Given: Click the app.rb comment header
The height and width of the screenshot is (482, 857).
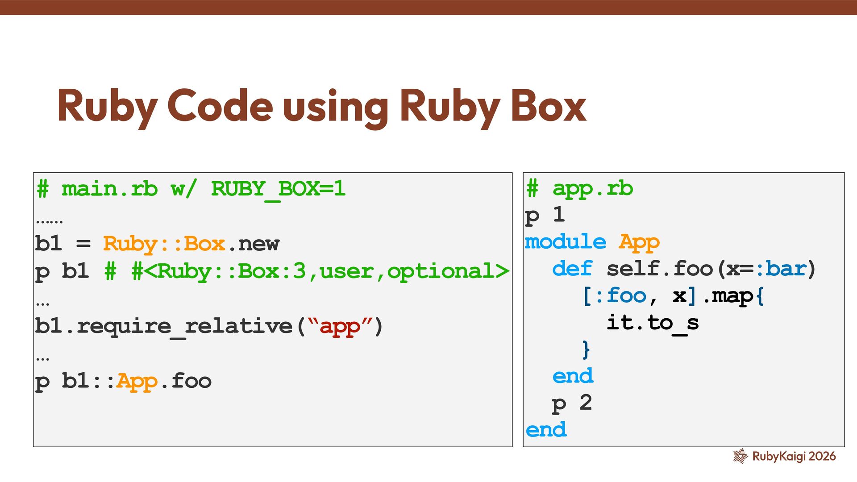Looking at the screenshot, I should 579,189.
